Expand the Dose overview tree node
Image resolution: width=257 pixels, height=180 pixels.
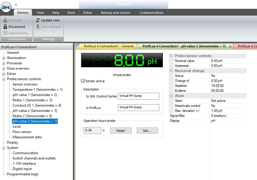(4, 69)
